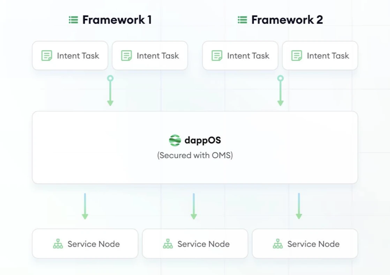Click the note icon in Framework 1's second Intent Task
390x275 pixels.
(126, 56)
